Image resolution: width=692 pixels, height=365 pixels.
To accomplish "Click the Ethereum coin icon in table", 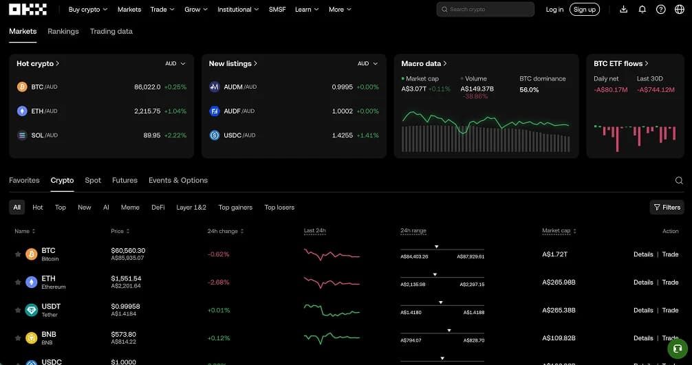I will (x=32, y=282).
